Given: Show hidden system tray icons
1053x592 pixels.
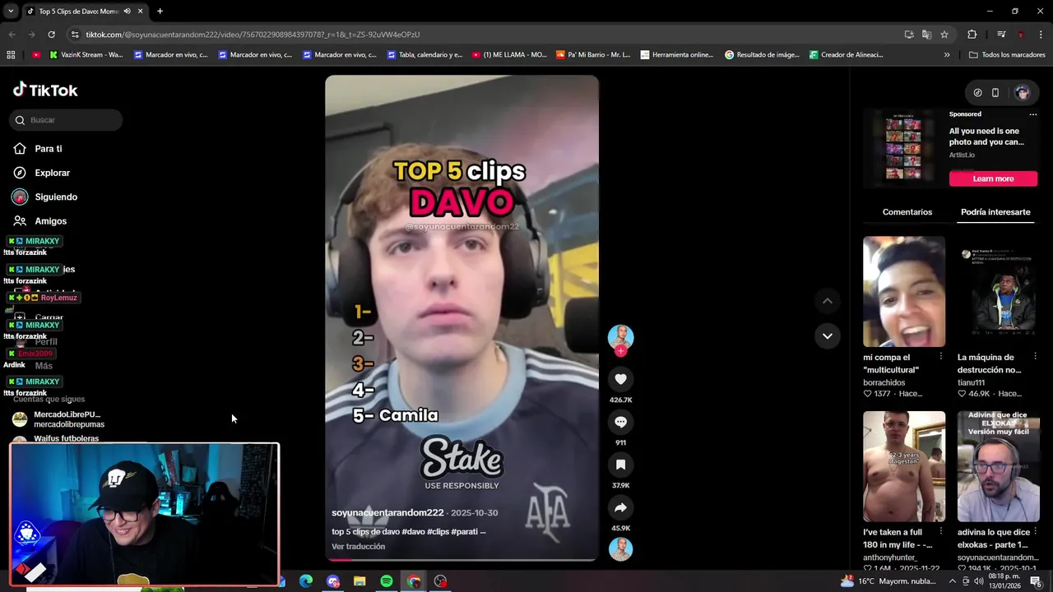Looking at the screenshot, I should [953, 581].
